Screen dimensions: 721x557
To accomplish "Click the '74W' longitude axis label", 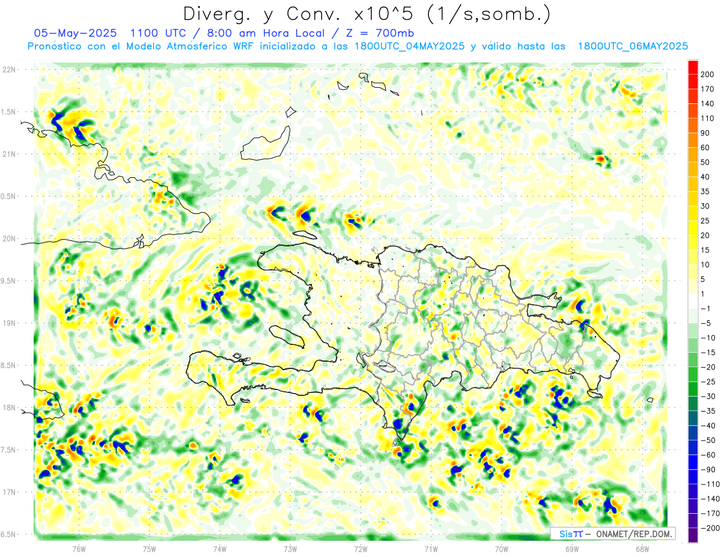I will (x=220, y=549).
